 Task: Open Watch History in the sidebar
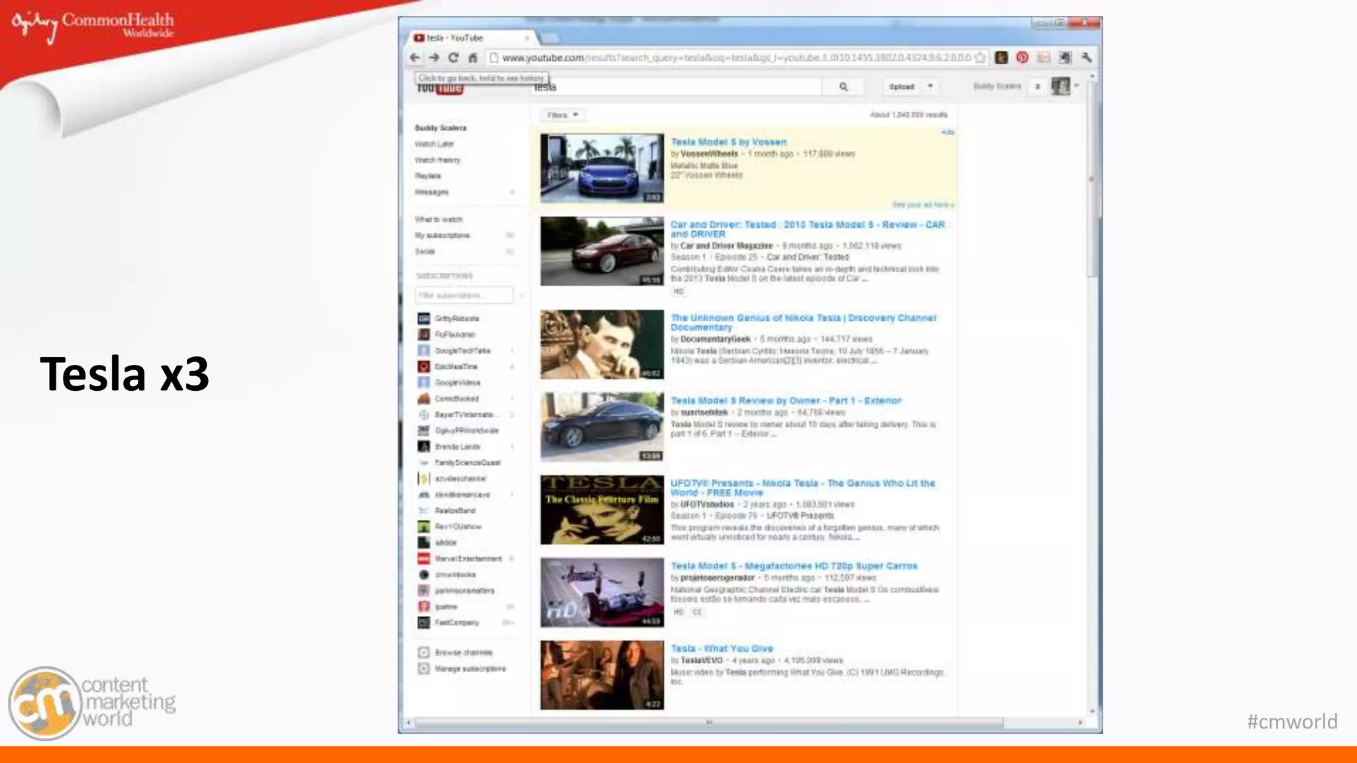(437, 160)
